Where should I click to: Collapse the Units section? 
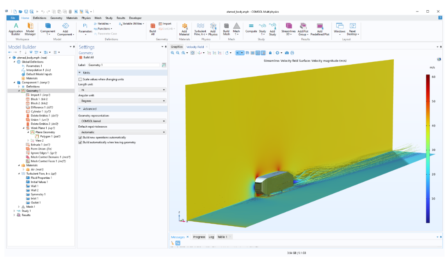pos(80,73)
